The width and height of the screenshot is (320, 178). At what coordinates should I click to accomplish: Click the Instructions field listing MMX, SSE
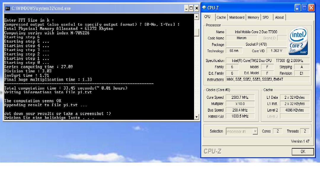click(268, 80)
